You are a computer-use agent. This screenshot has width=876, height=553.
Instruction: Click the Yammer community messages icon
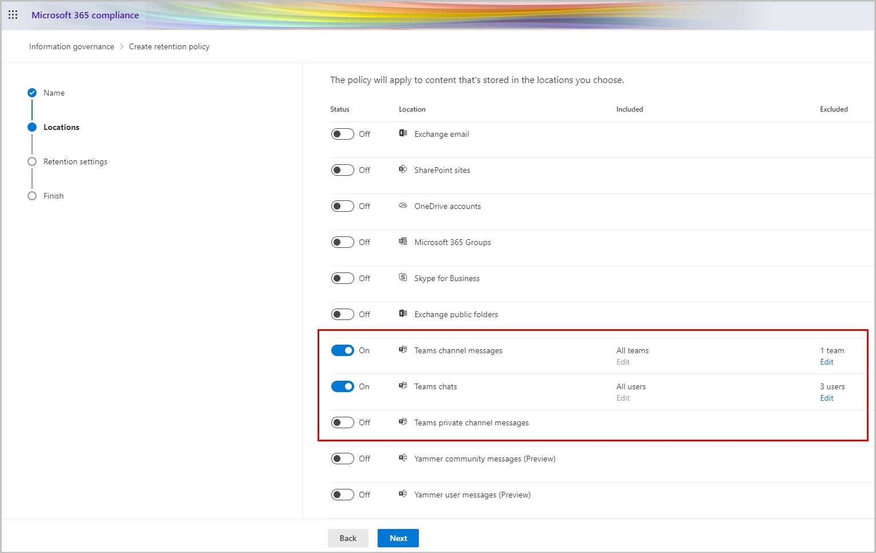click(403, 458)
